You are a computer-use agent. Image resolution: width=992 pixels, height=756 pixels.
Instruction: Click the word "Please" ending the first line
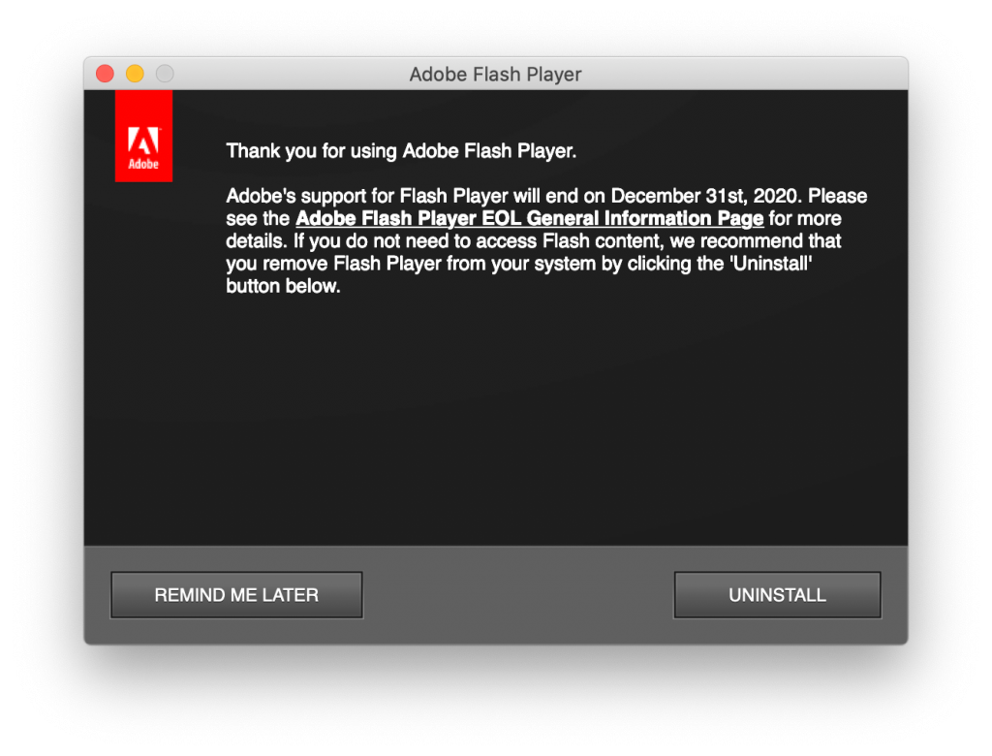pos(838,196)
